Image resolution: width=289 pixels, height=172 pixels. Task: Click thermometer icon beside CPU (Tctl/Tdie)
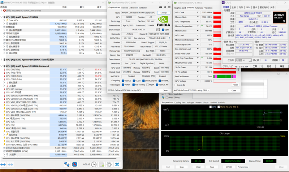[4, 69]
